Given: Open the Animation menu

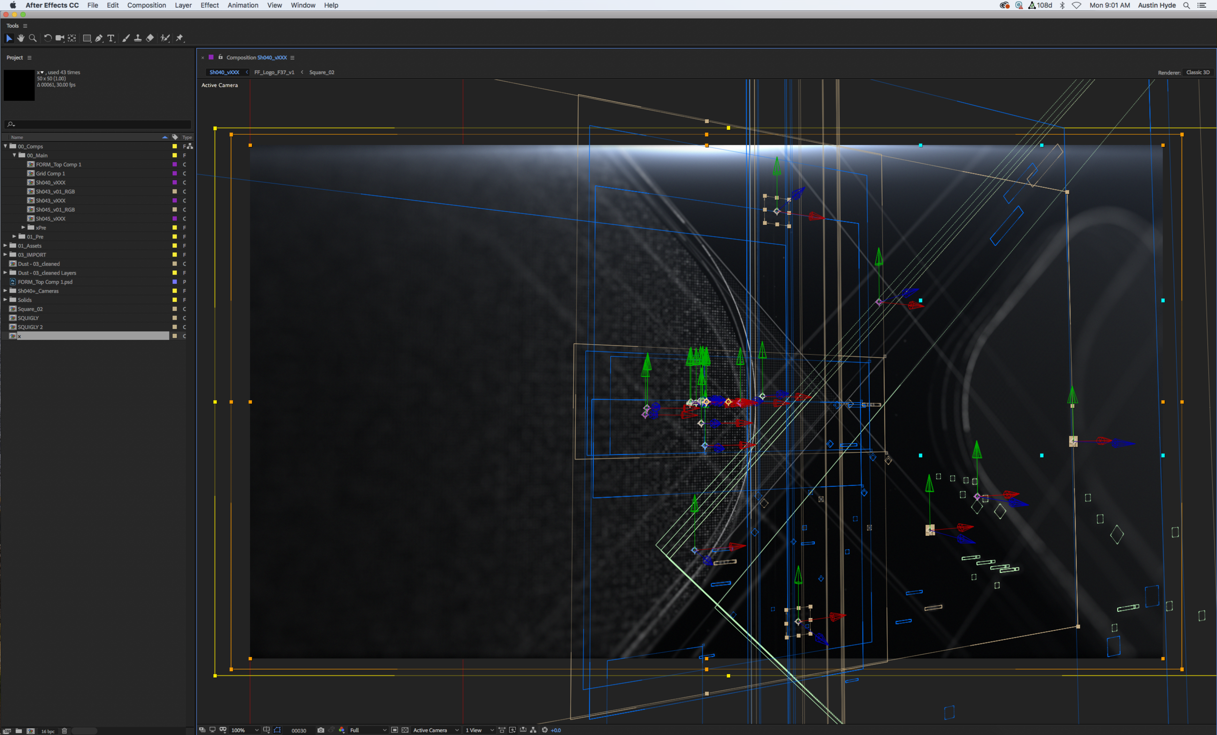Looking at the screenshot, I should (243, 5).
